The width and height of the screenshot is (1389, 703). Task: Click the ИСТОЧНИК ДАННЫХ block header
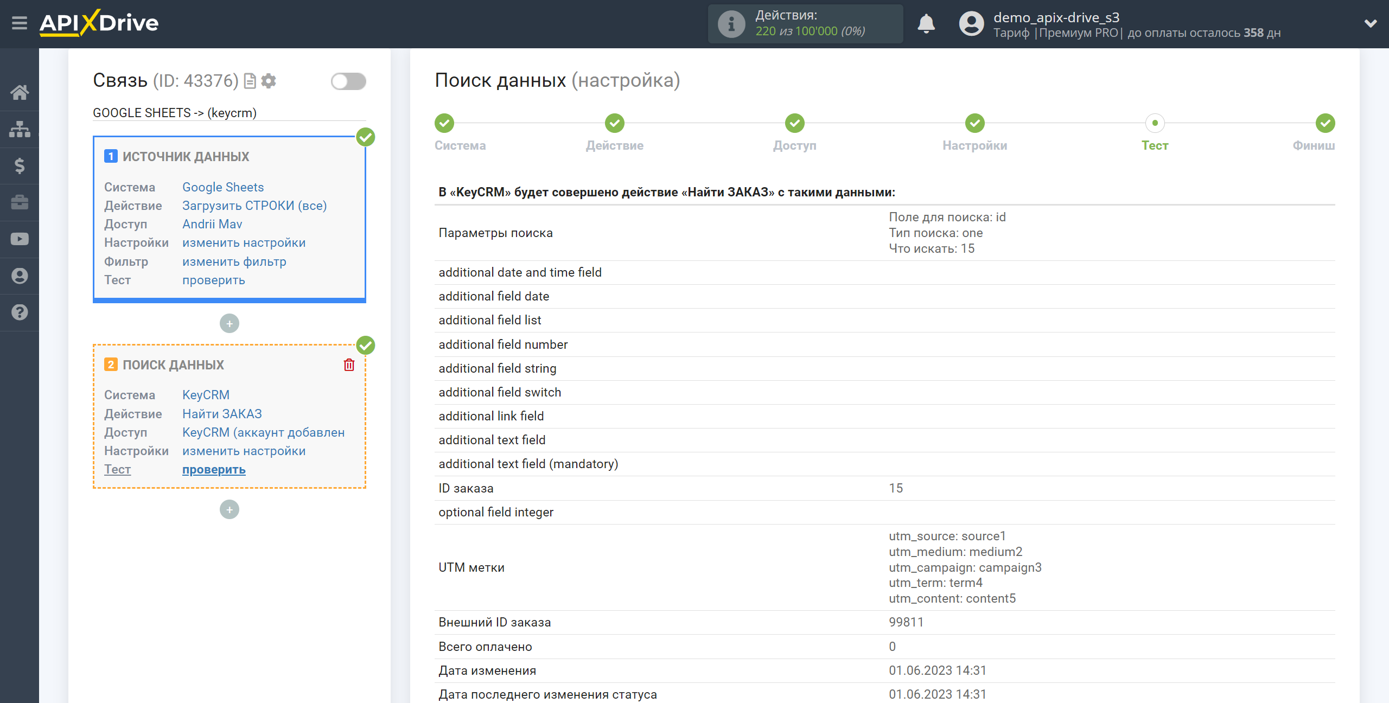(x=186, y=157)
